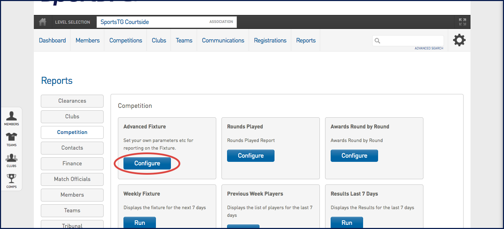Click the Previous Week Players title

tap(255, 194)
